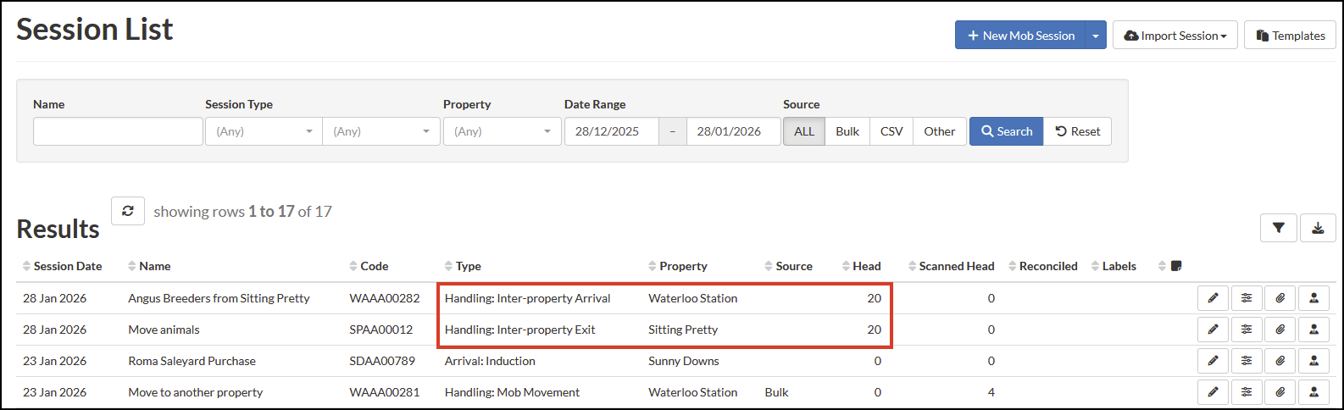Image resolution: width=1344 pixels, height=410 pixels.
Task: Click the refresh results icon button
Action: (x=128, y=211)
